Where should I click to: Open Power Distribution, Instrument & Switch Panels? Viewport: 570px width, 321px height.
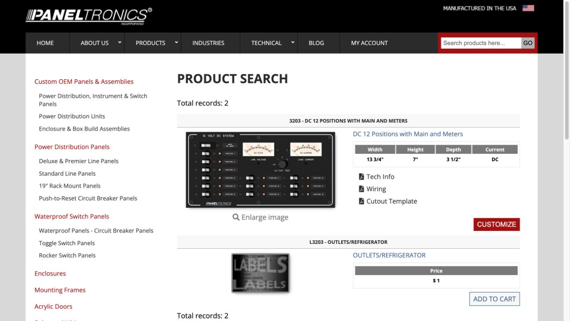click(x=93, y=100)
